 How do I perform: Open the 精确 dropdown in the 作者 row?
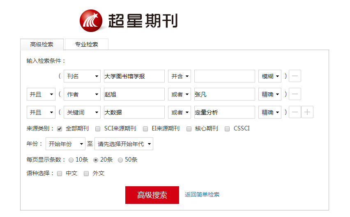270,94
